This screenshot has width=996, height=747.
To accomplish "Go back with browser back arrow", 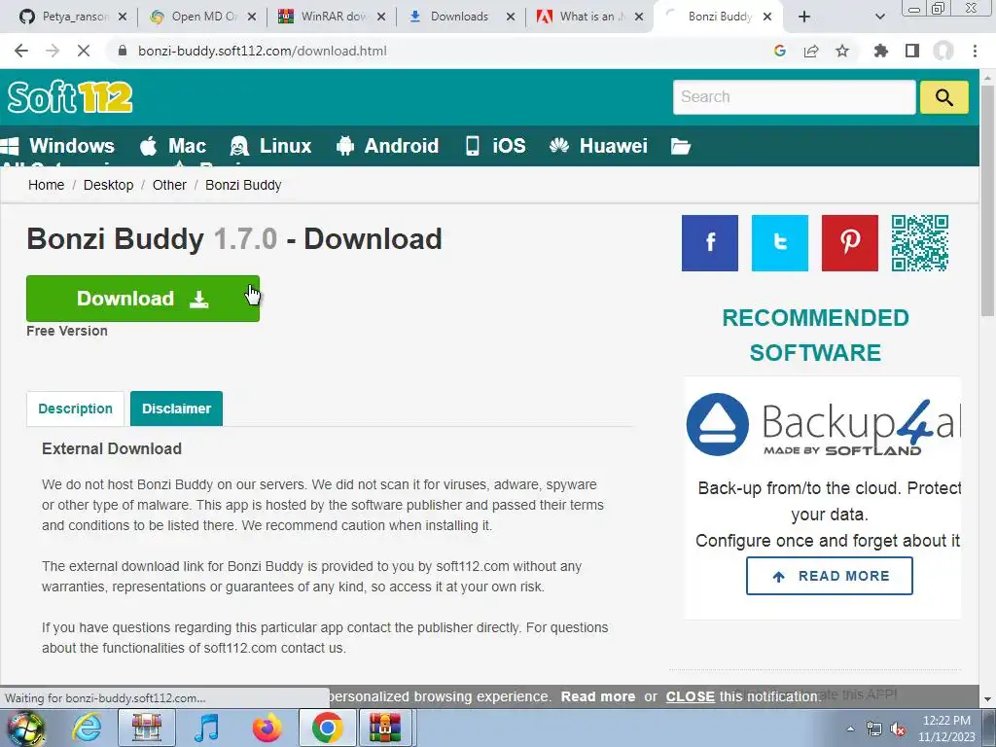I will [x=21, y=51].
